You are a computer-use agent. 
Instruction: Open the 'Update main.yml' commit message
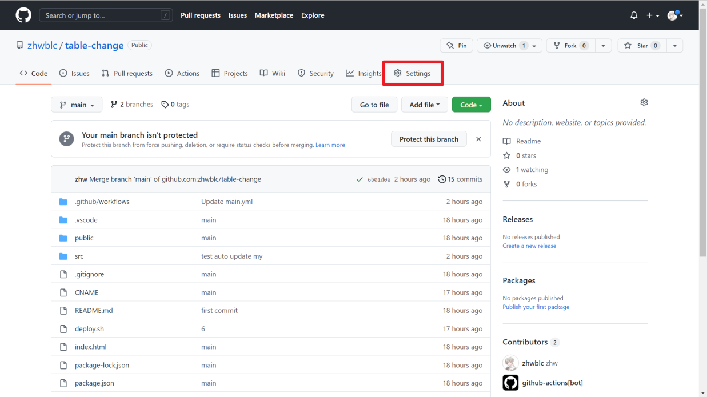point(227,202)
